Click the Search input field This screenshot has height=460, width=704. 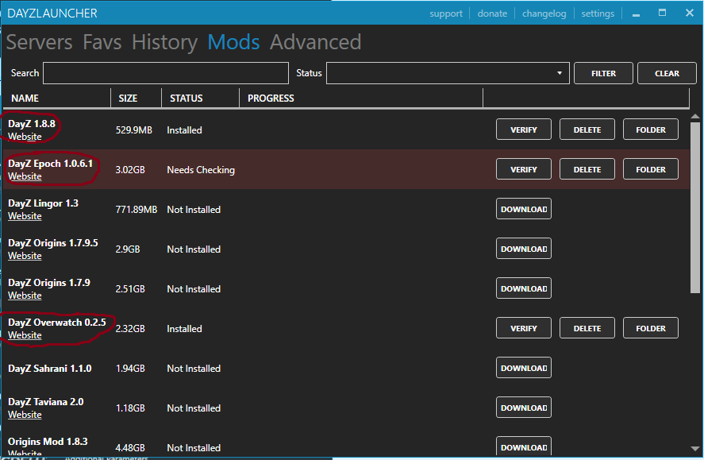[x=165, y=73]
